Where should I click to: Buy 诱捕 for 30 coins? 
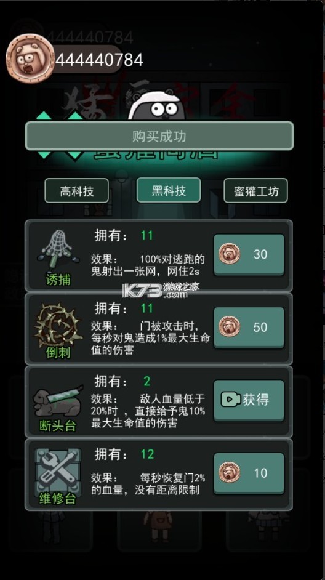(249, 255)
